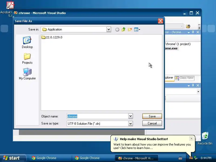Expand the Save in location dropdown
The height and width of the screenshot is (162, 216).
coord(109,29)
